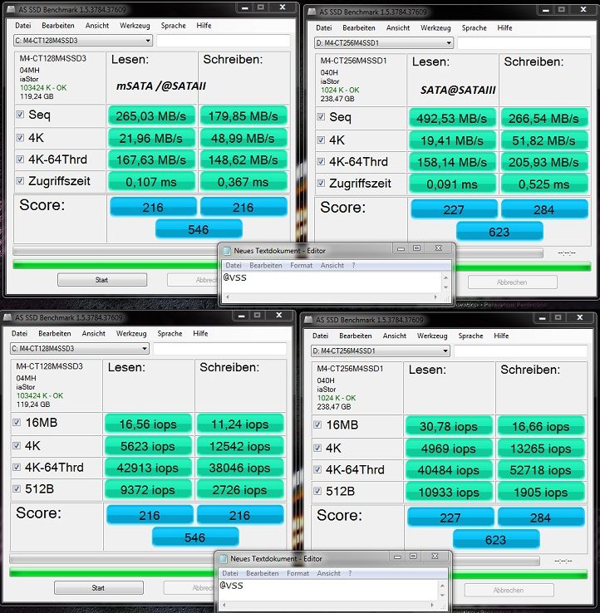Click the @vss text area in the lower Editor
Image resolution: width=600 pixels, height=613 pixels.
(x=328, y=590)
